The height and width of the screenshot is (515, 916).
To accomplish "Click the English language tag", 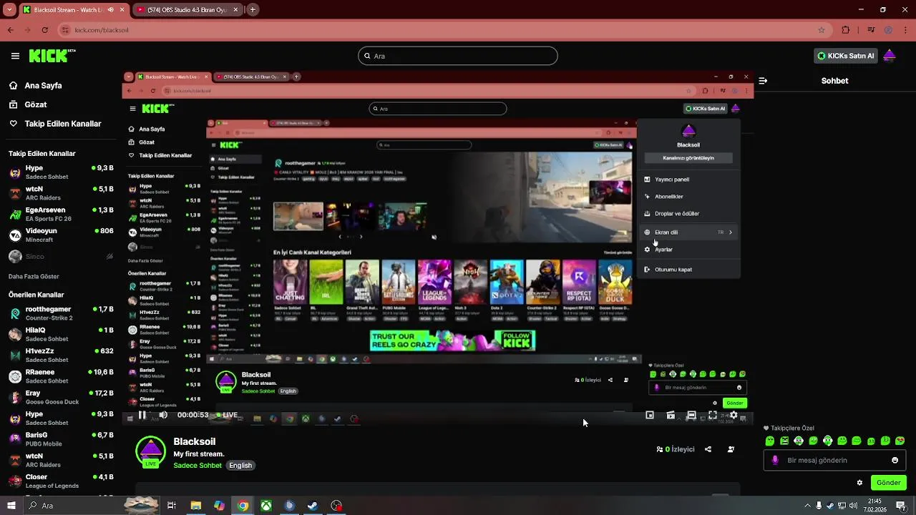I will coord(240,465).
